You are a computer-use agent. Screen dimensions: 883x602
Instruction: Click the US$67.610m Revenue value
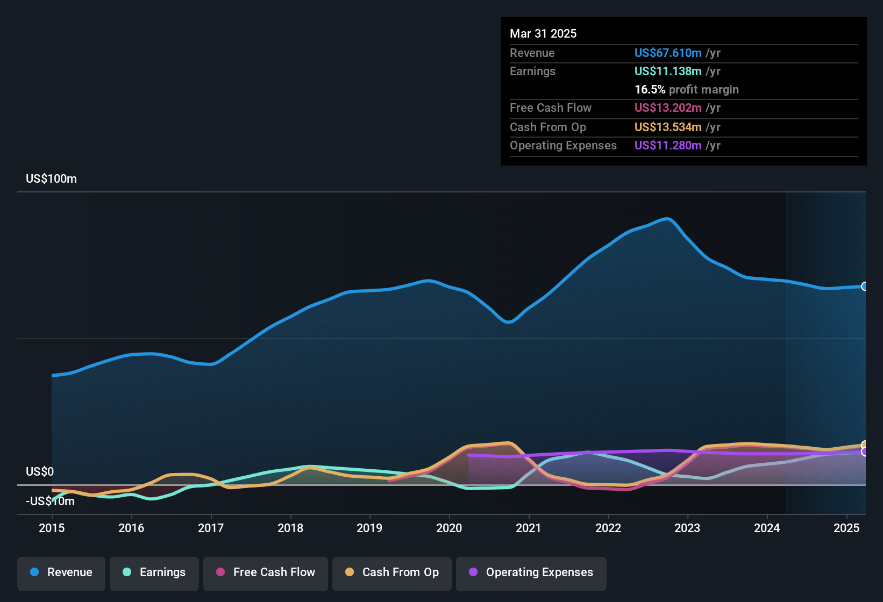click(x=668, y=53)
